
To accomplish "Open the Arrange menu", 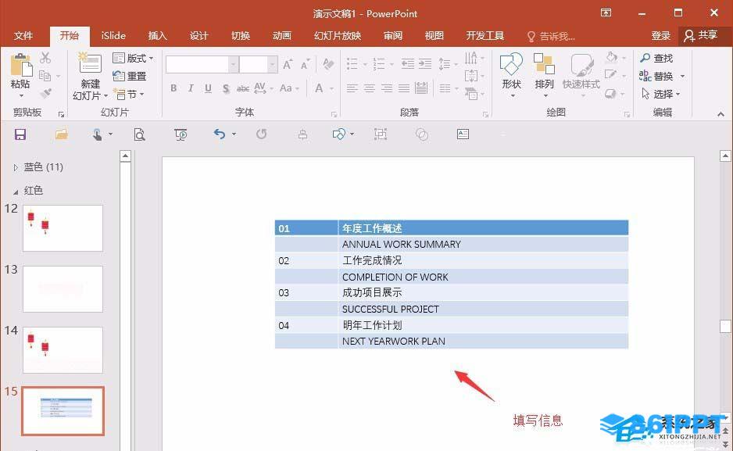I will (544, 75).
